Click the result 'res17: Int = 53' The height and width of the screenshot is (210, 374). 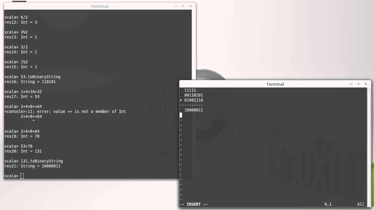tap(22, 97)
